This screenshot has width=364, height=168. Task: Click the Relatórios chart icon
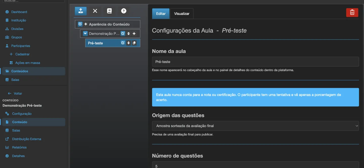point(7,147)
